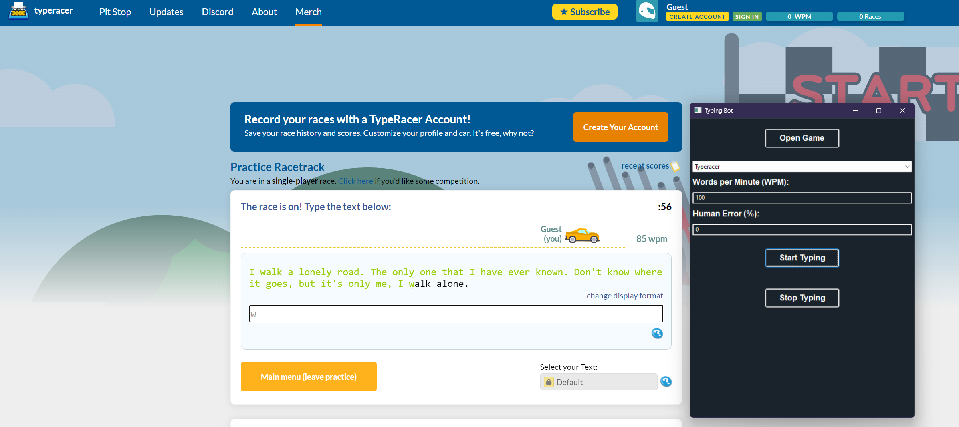Click the underlined word 'walk' in race text
959x427 pixels.
point(420,284)
